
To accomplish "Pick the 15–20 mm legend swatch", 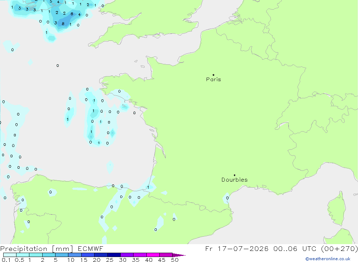I will point(88,255).
